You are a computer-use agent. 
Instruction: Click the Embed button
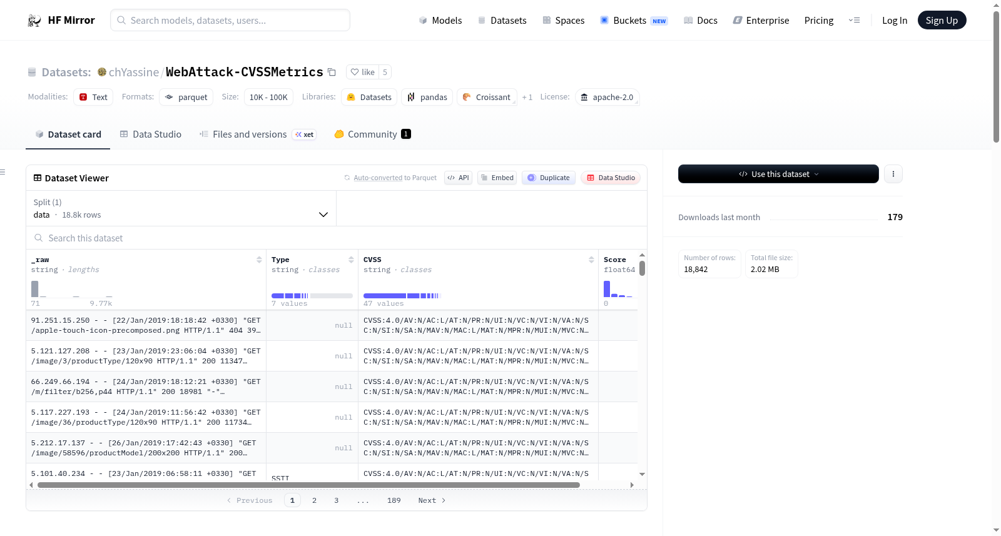[x=497, y=178]
